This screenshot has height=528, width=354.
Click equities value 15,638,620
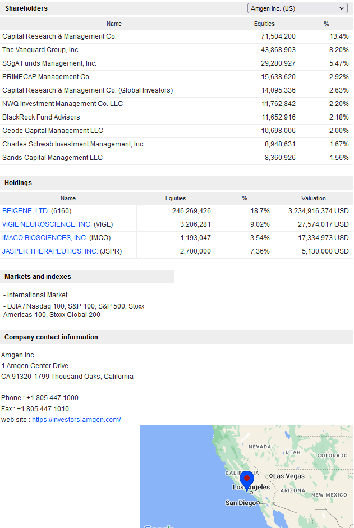[278, 77]
